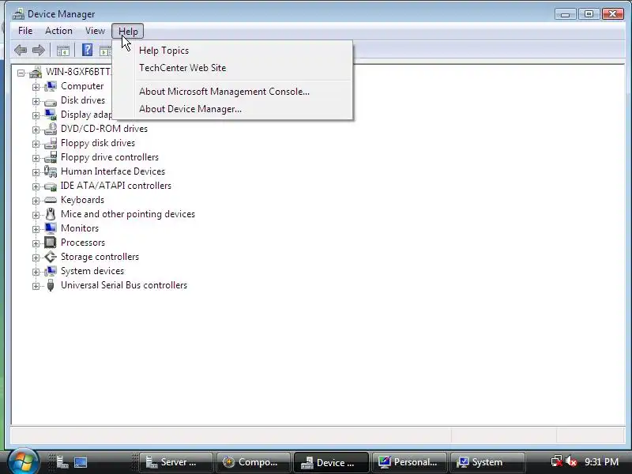This screenshot has height=474, width=632.
Task: Click the DVD/CD-ROM drives icon
Action: (51, 129)
